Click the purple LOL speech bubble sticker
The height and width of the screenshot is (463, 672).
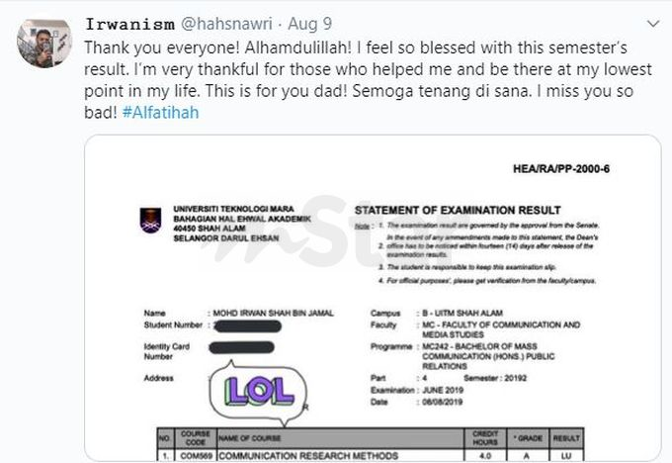259,393
